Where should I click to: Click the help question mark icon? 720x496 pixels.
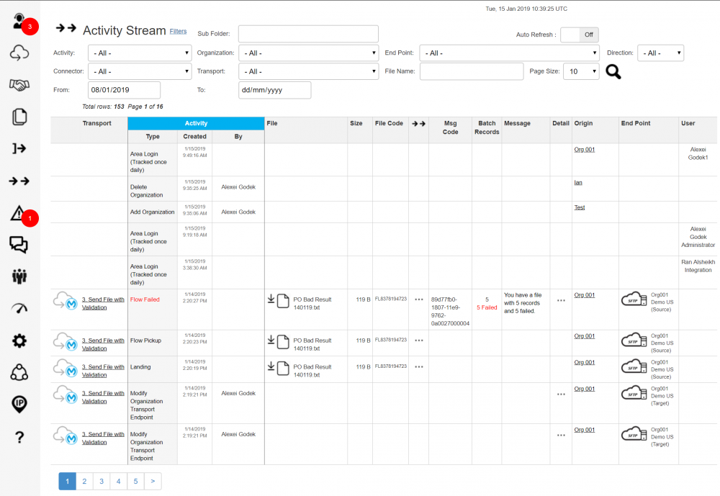tap(19, 436)
